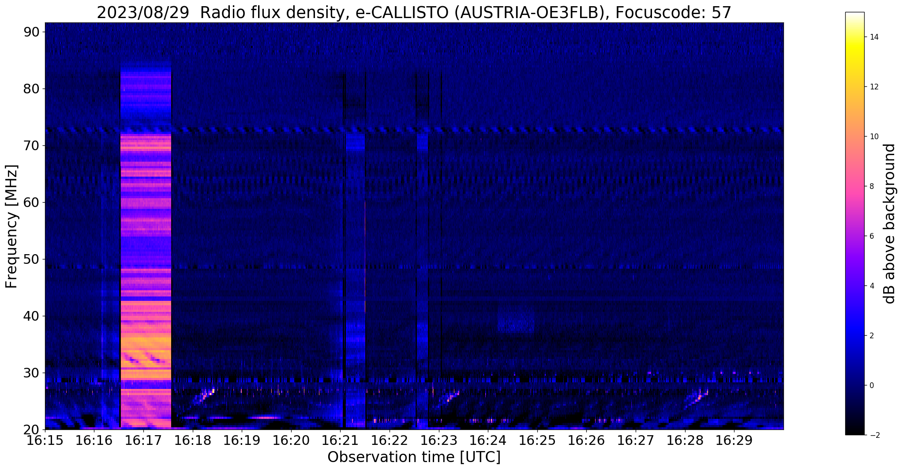
Task: Click the 16:17 time tick label
Action: (143, 440)
